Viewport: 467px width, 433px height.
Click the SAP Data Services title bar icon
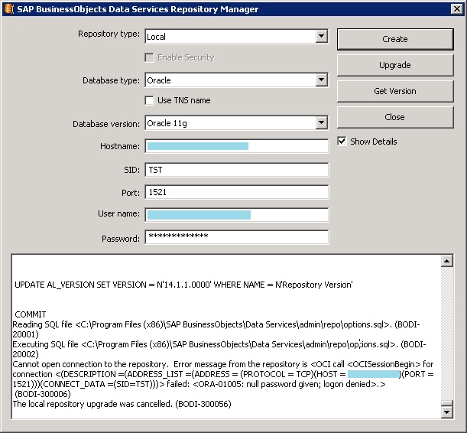click(9, 9)
